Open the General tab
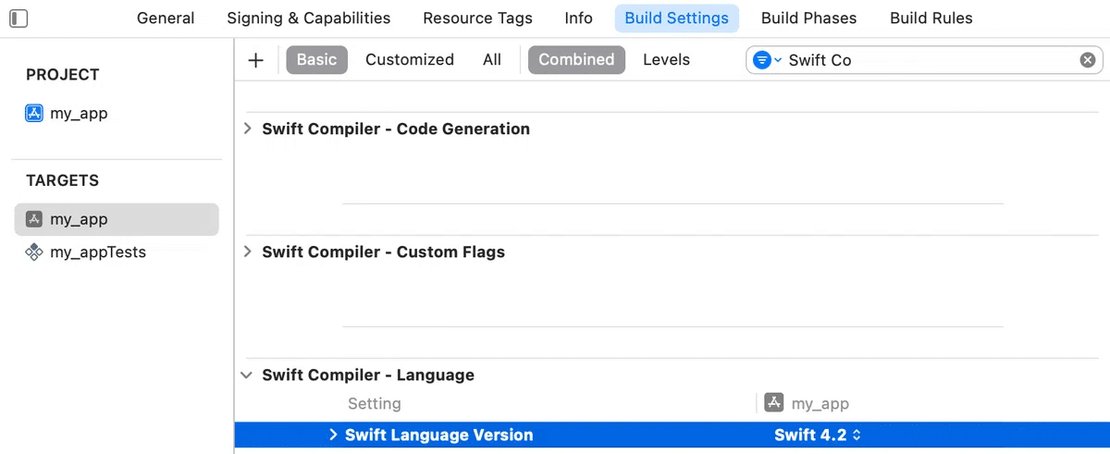The height and width of the screenshot is (454, 1110). (166, 18)
